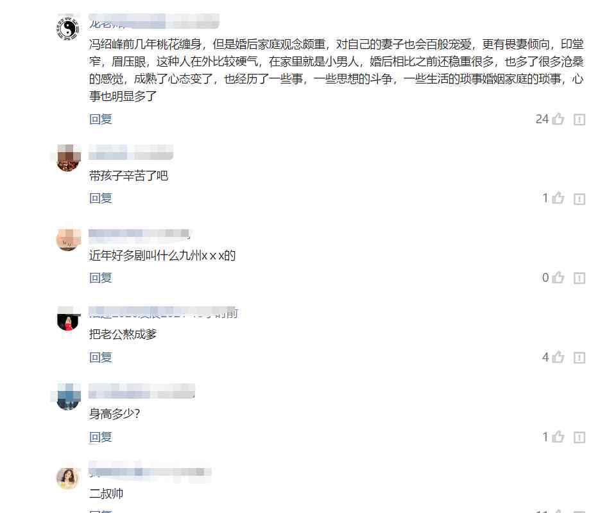Report the comment 身高多少?
The height and width of the screenshot is (513, 600).
(579, 438)
